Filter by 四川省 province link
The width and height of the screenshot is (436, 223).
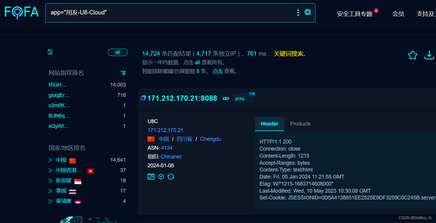184,139
